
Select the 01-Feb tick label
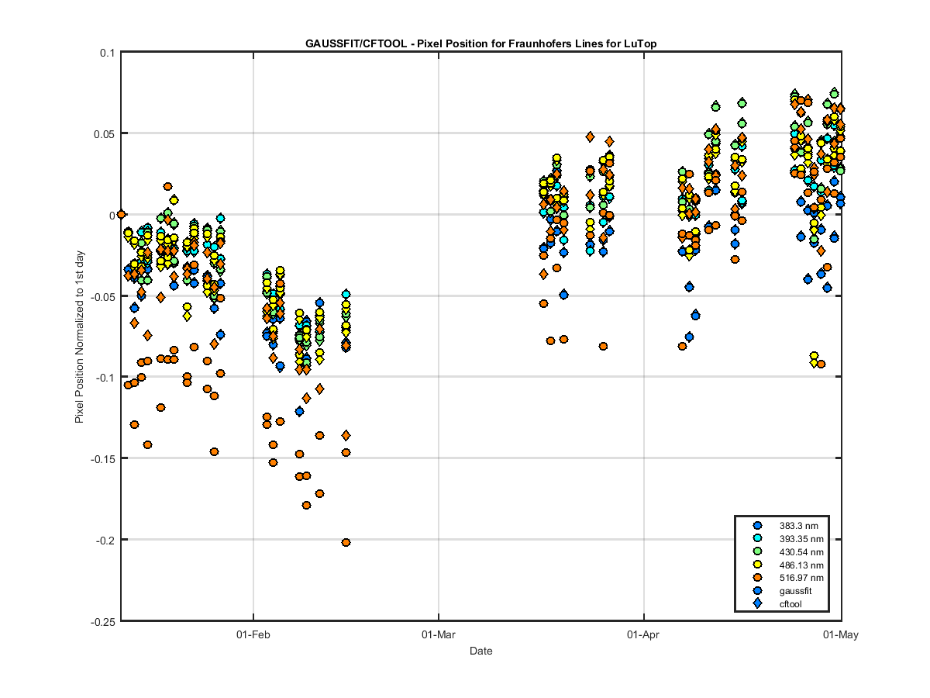[253, 634]
